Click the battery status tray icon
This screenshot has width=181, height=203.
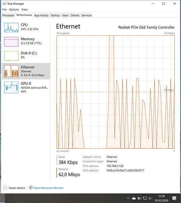pyautogui.click(x=139, y=198)
